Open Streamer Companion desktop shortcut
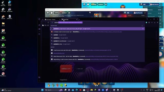 3,61
